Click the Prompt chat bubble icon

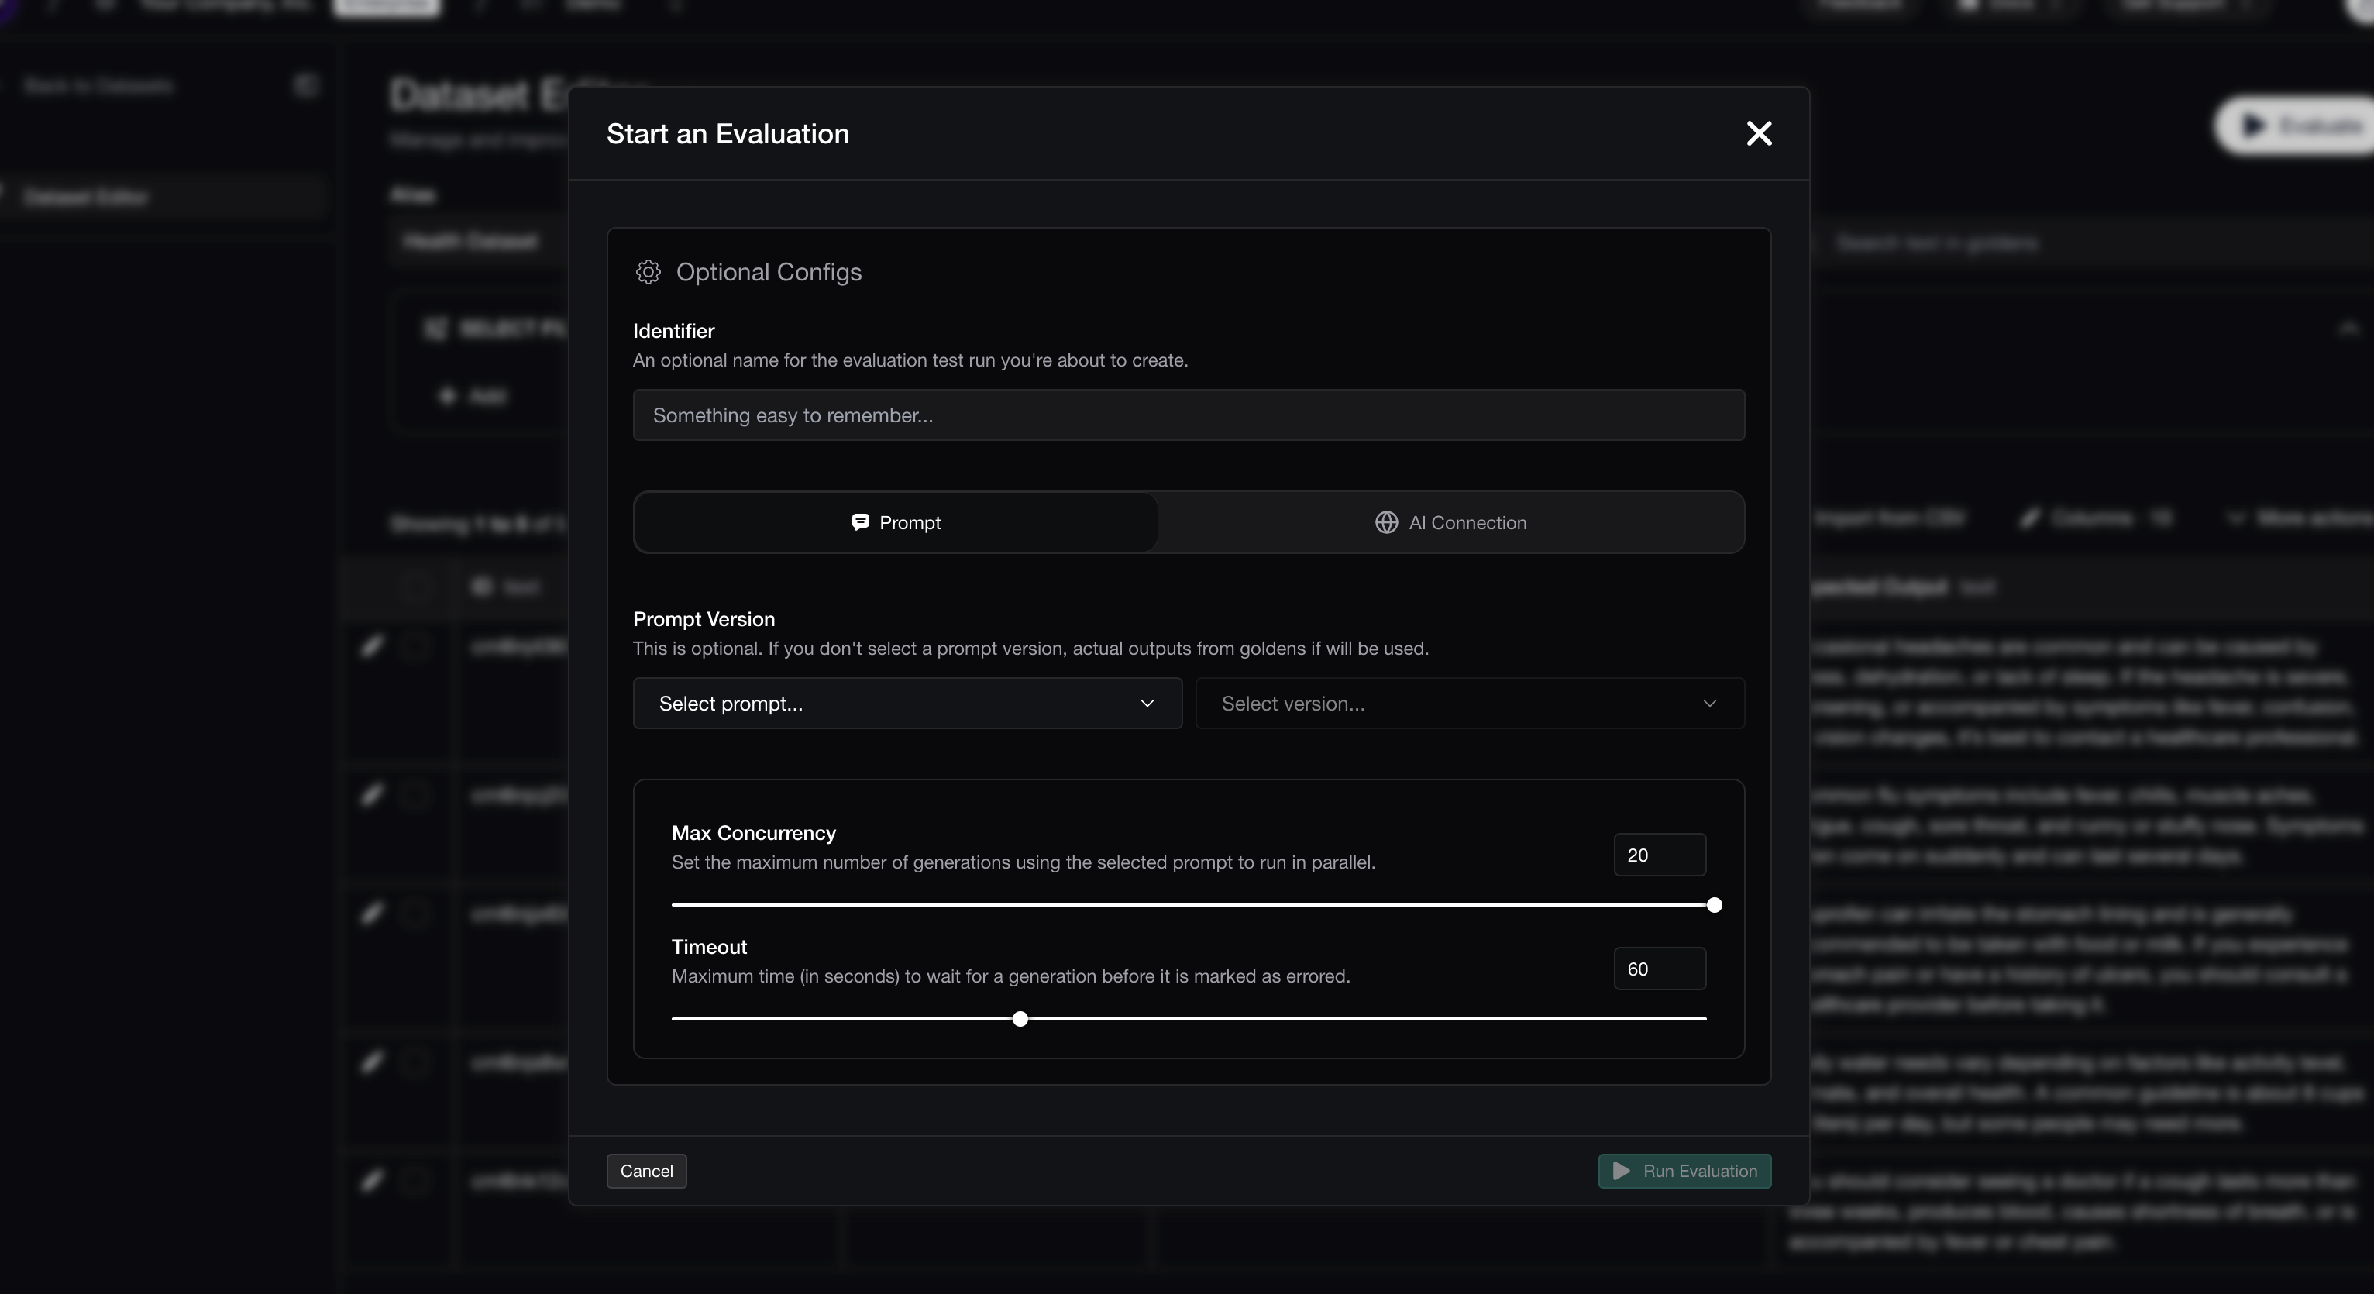(x=860, y=522)
